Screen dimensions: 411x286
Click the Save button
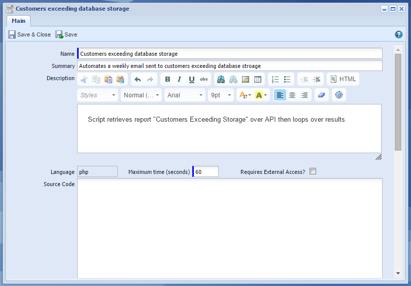coord(66,34)
